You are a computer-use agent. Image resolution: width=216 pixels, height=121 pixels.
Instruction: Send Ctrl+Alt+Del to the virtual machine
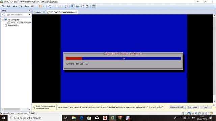pyautogui.click(x=50, y=6)
